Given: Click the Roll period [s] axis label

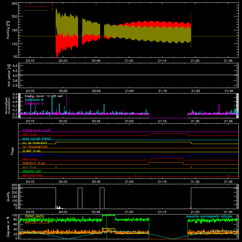Looking at the screenshot, I should pos(9,75).
